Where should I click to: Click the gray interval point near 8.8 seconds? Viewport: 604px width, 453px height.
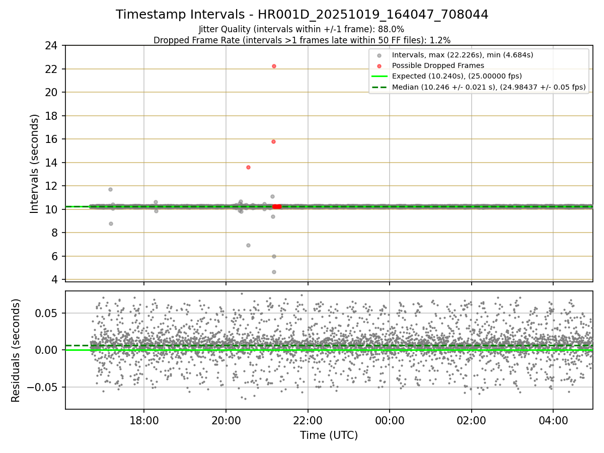click(x=111, y=223)
